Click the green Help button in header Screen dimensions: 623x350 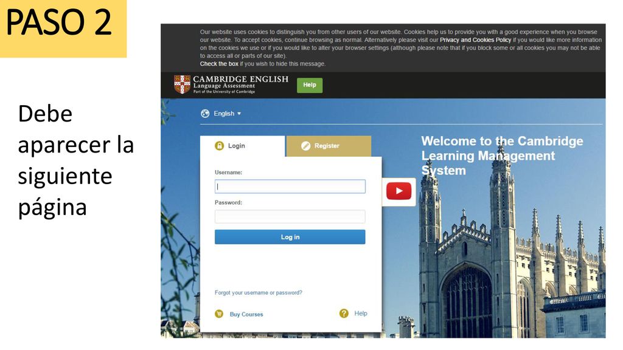tap(310, 85)
